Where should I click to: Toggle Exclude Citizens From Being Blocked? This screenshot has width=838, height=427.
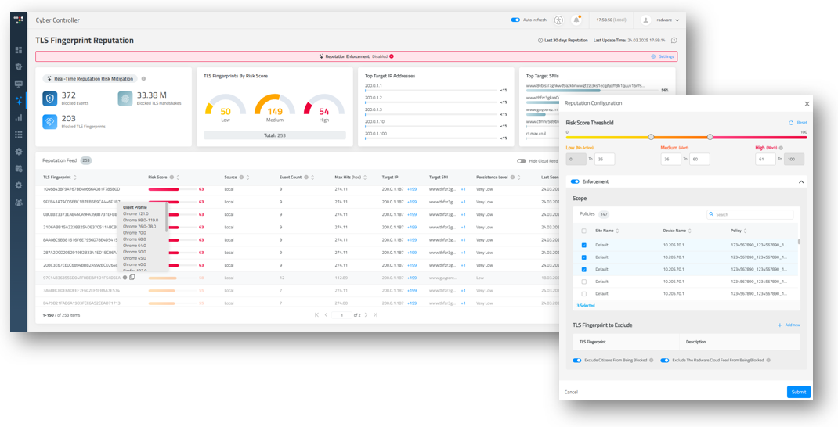(577, 361)
